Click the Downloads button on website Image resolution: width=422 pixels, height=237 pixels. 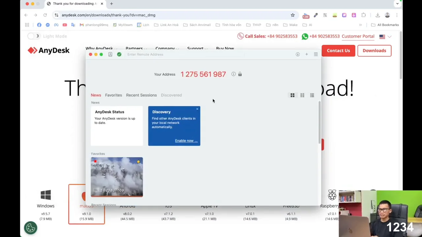pos(374,51)
